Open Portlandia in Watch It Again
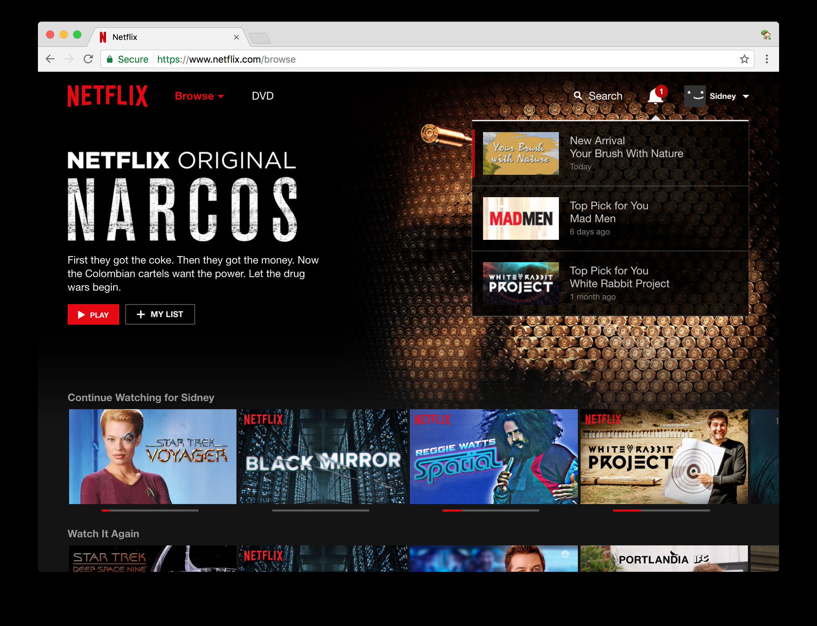817x626 pixels. point(664,559)
